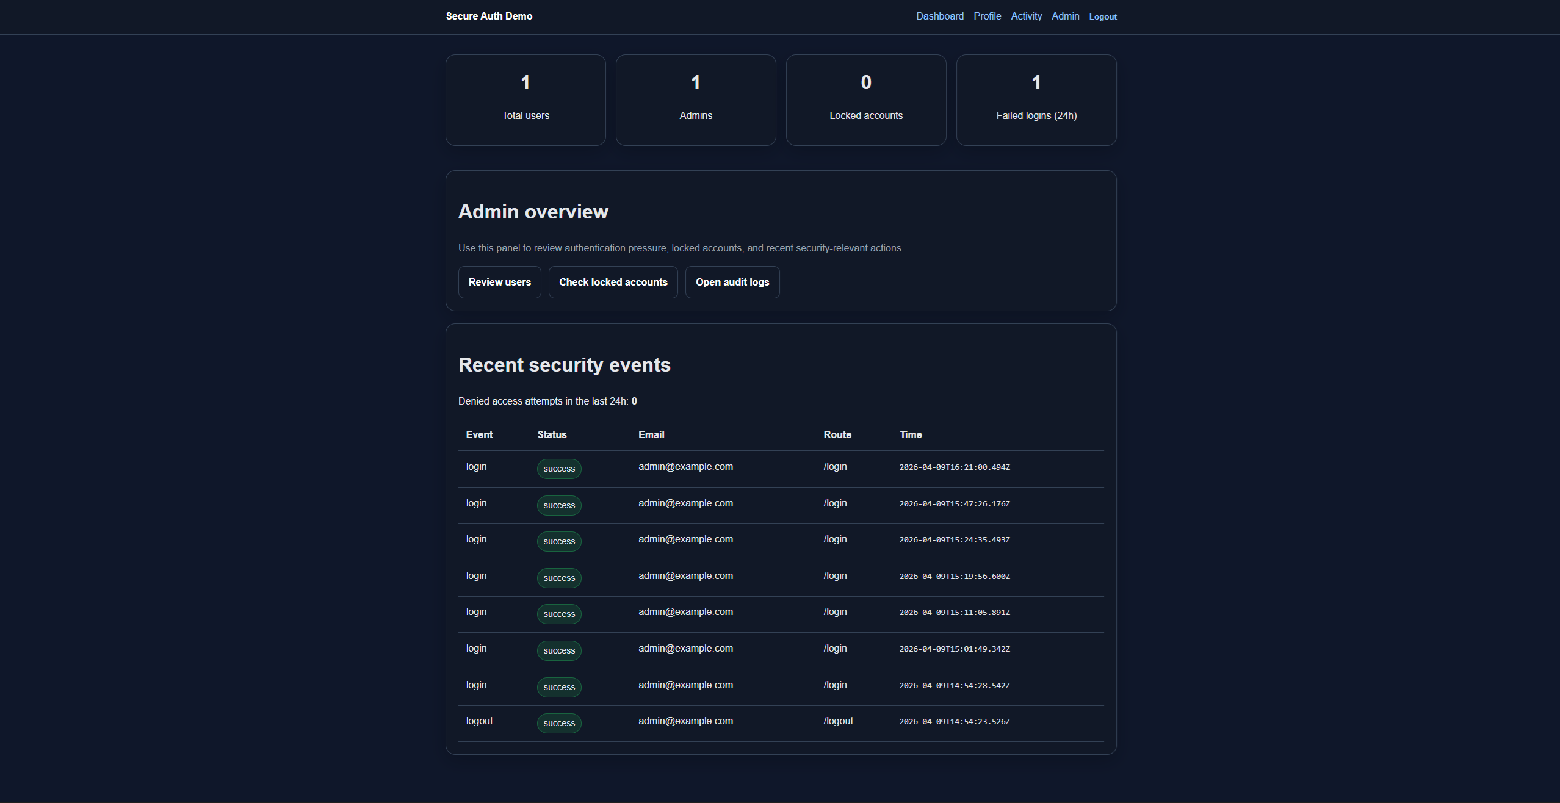This screenshot has height=803, width=1560.
Task: Open the Activity page
Action: 1026,16
